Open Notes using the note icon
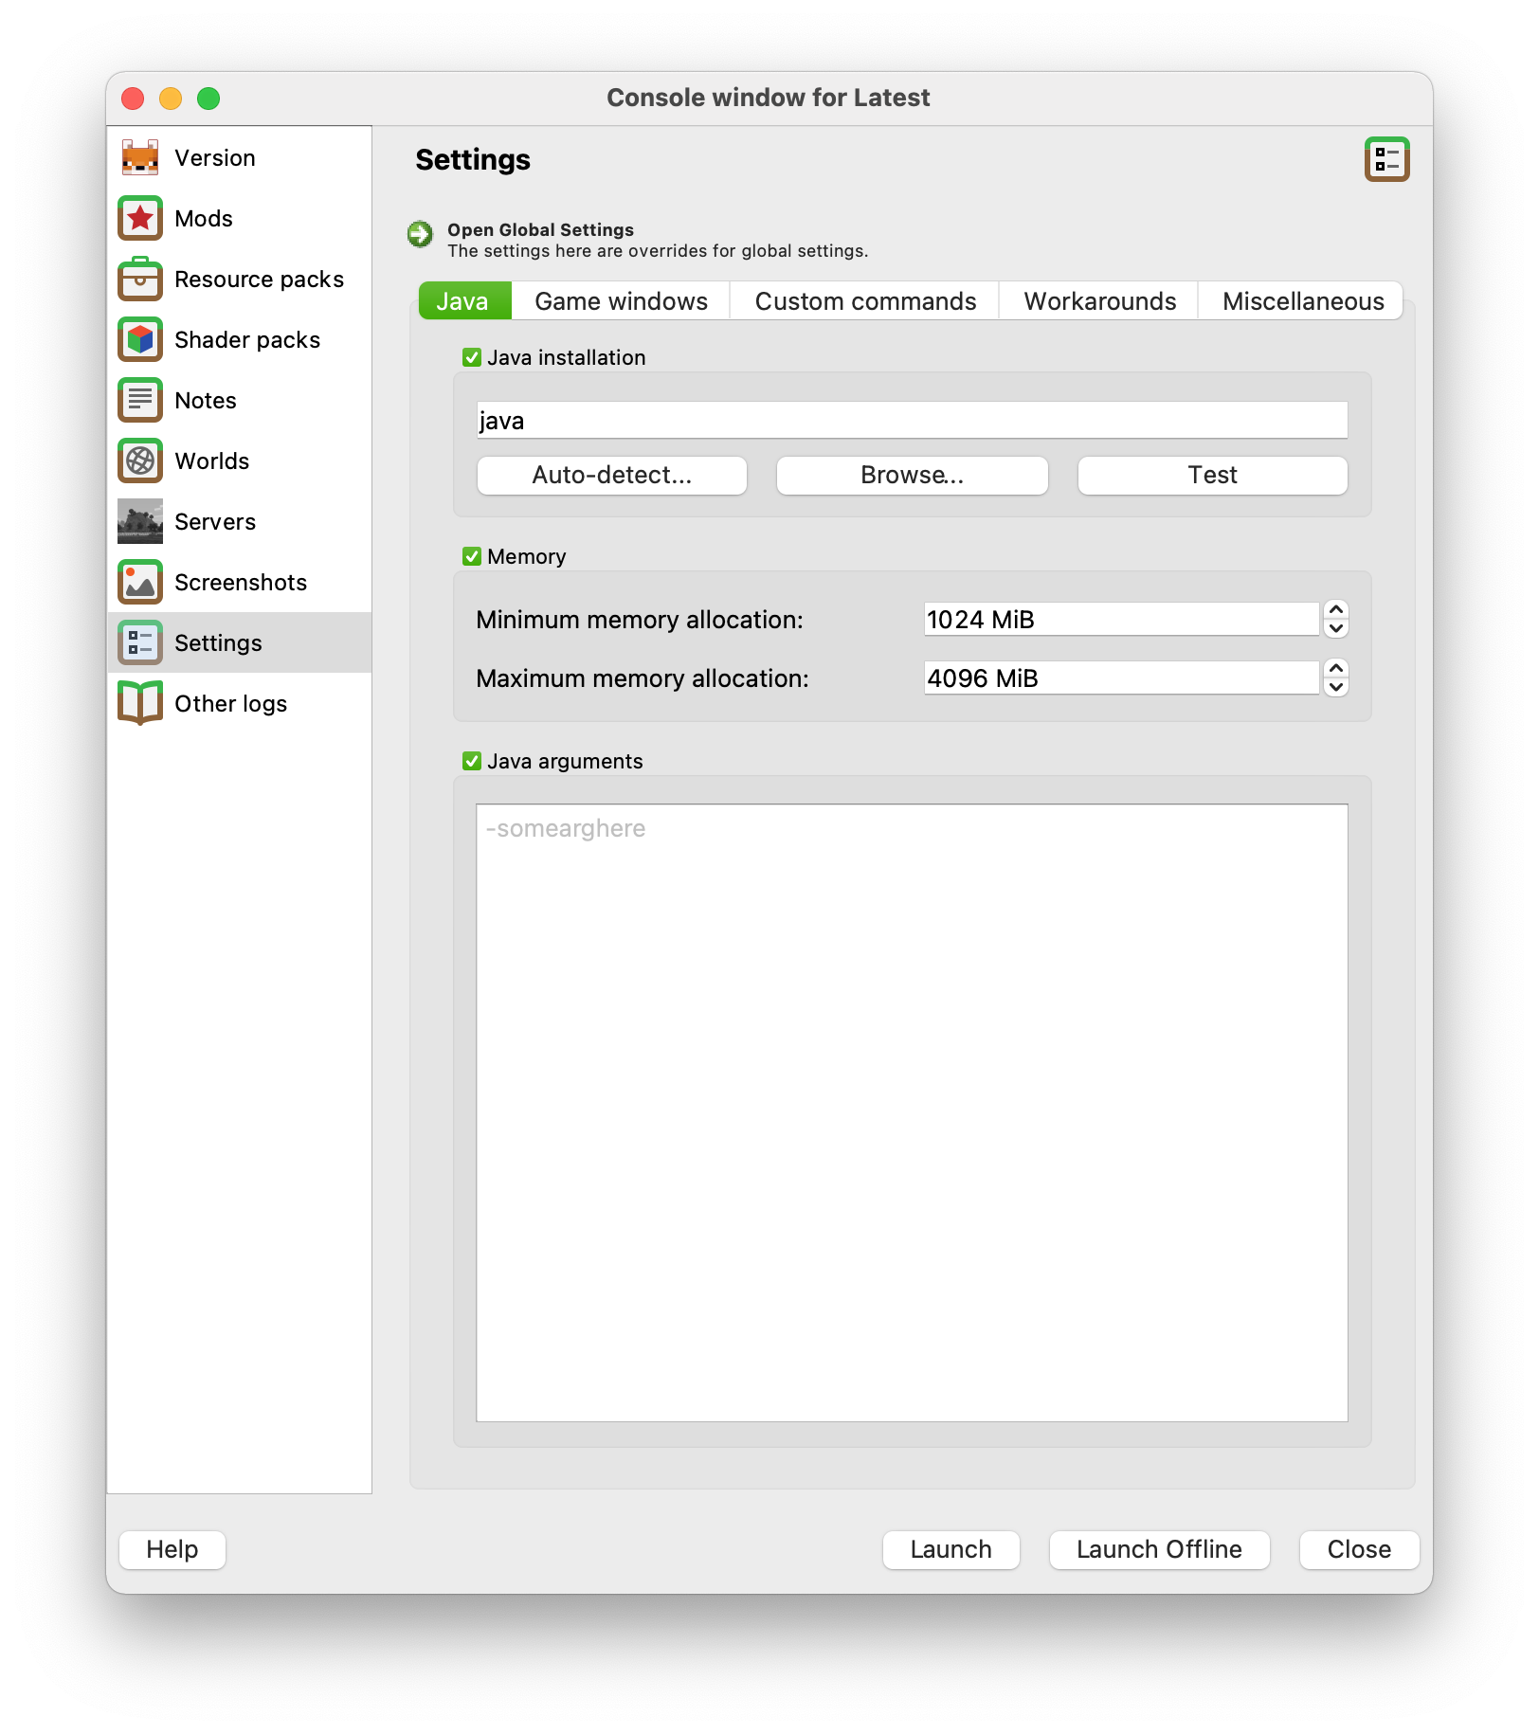This screenshot has height=1734, width=1539. click(139, 400)
